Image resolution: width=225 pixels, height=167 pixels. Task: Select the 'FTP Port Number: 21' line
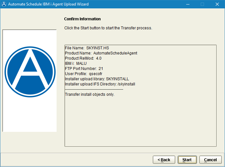coord(84,69)
